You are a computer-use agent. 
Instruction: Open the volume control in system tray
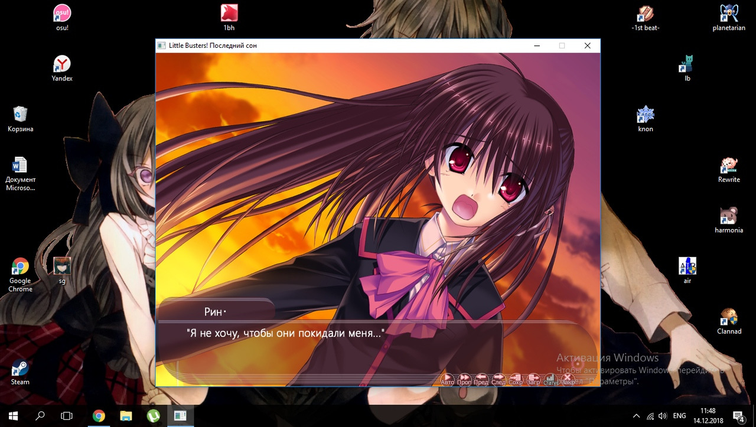tap(663, 416)
